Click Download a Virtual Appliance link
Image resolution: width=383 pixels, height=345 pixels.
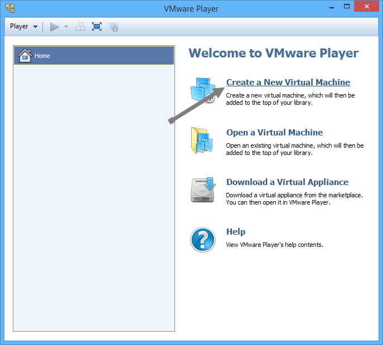point(287,182)
